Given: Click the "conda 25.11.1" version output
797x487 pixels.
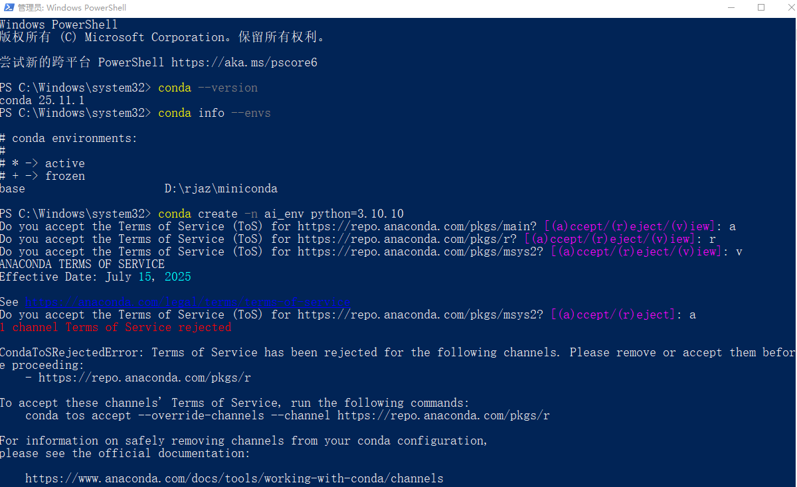Looking at the screenshot, I should point(42,100).
